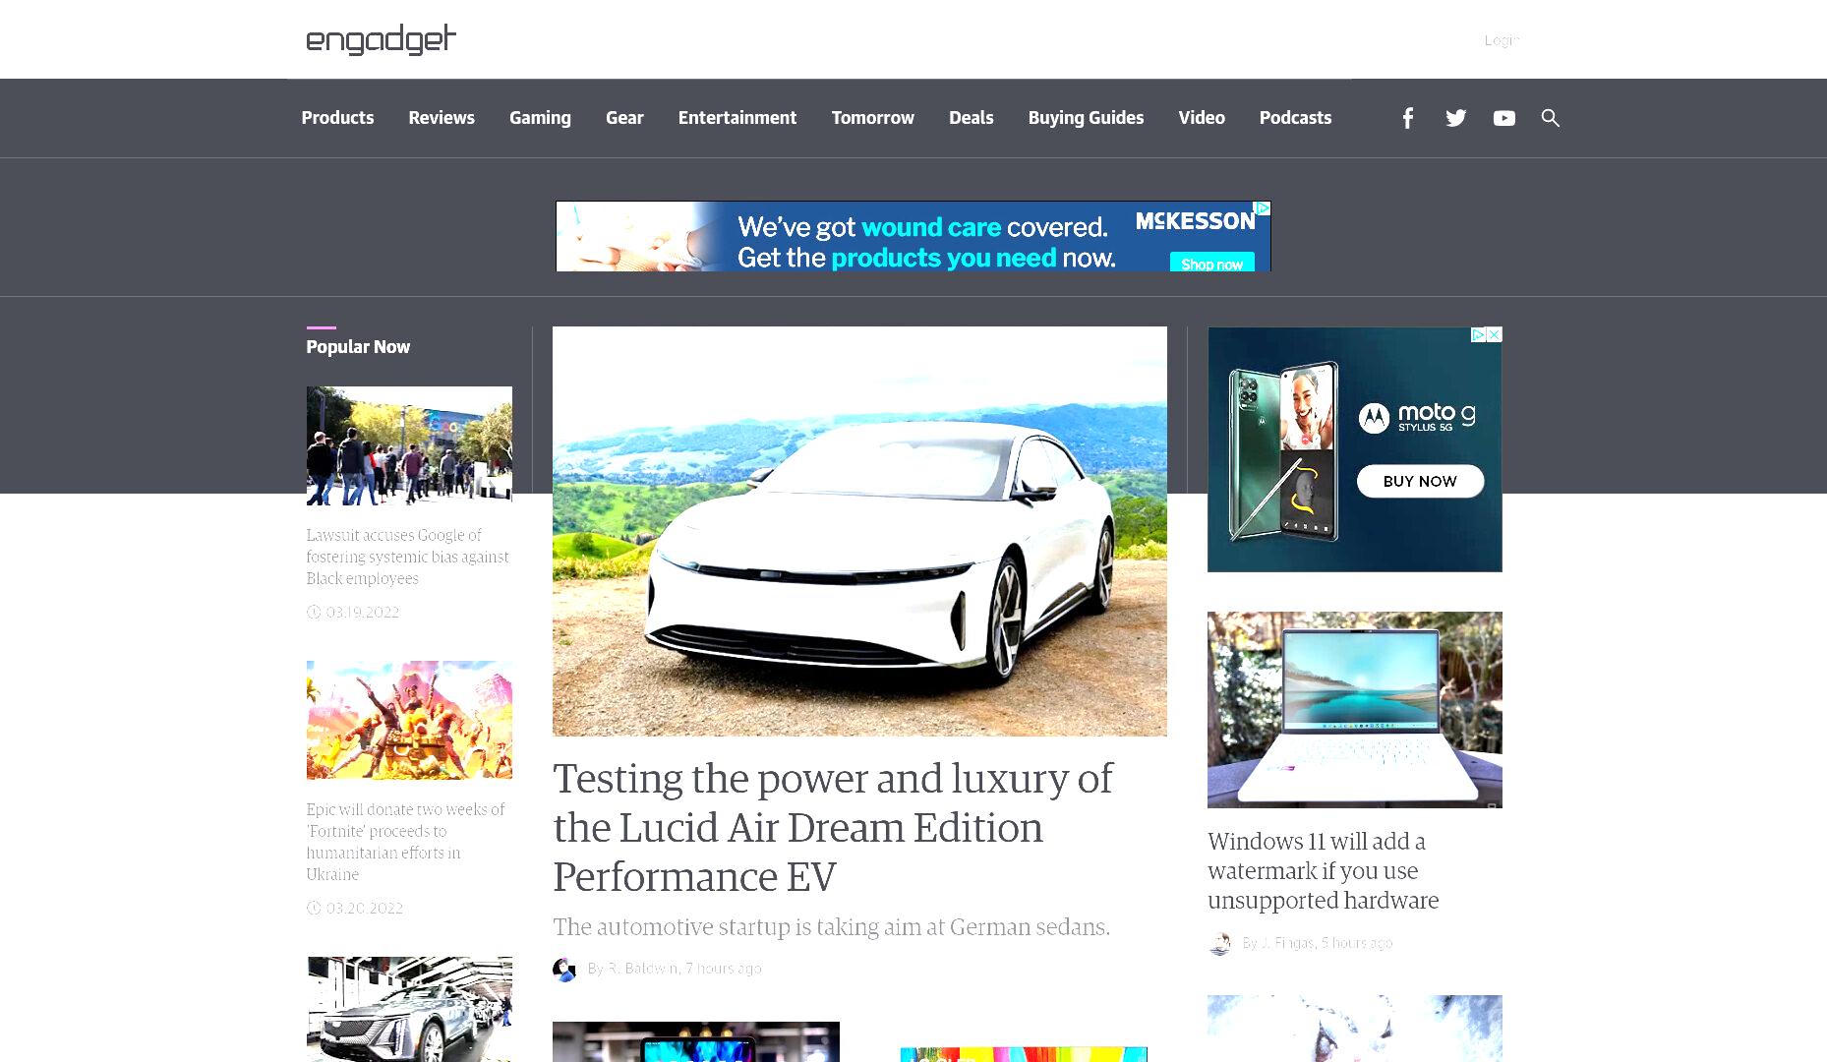Open Engadget's YouTube channel icon
The width and height of the screenshot is (1827, 1062).
[1503, 118]
